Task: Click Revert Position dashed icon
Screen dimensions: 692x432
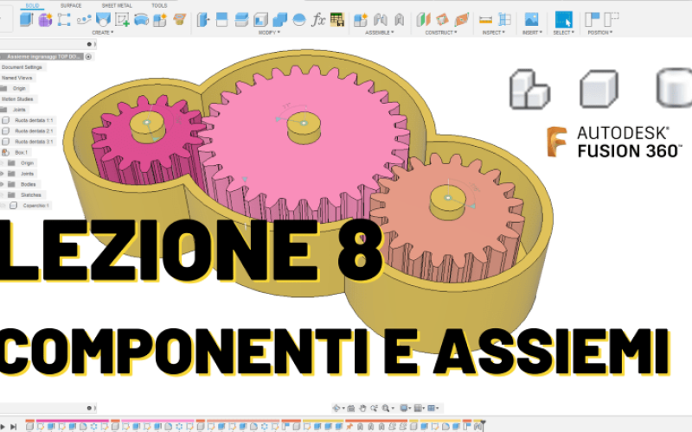Action: 612,20
